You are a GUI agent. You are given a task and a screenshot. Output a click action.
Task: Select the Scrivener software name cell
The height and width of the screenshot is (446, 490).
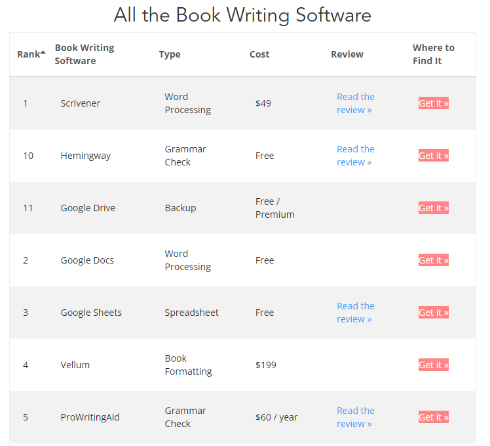(x=81, y=103)
